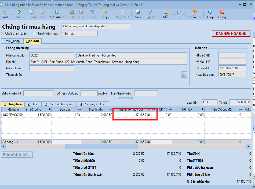255x189 pixels.
Task: Open the 1. Hàng tiền tab
Action: point(13,104)
